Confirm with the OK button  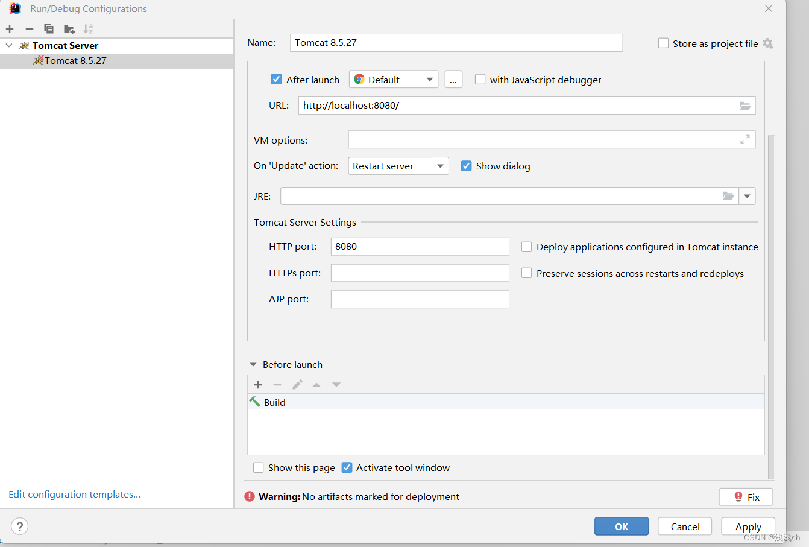[622, 526]
